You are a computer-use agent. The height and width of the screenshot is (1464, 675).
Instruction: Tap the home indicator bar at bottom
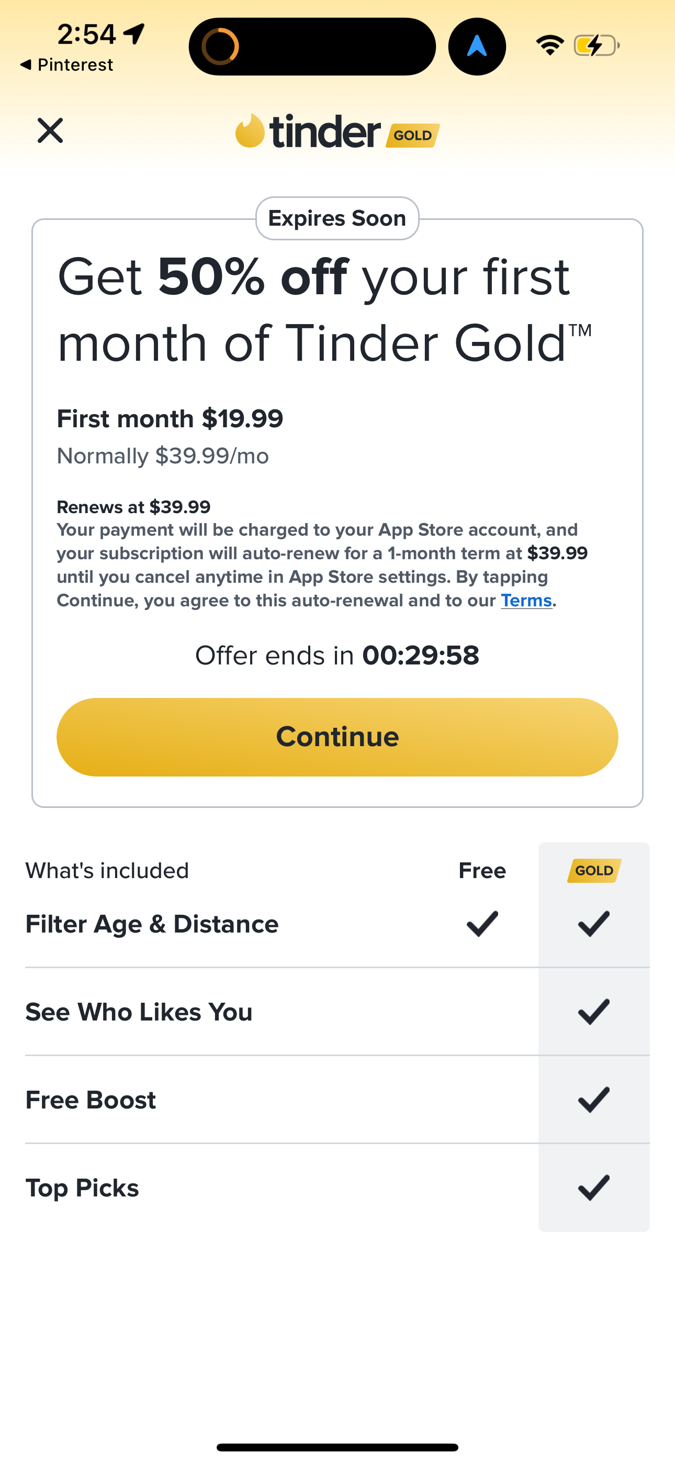337,1447
